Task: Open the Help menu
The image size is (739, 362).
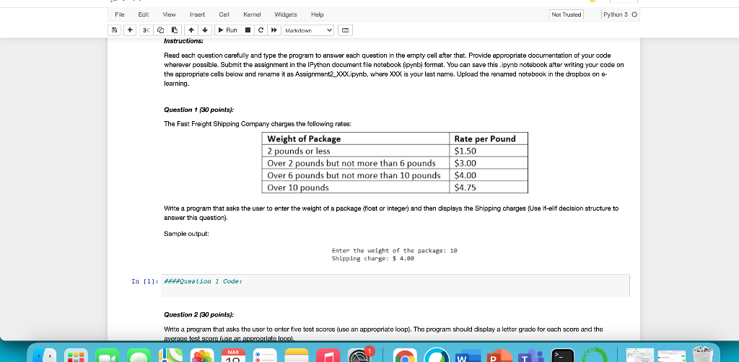Action: point(318,14)
